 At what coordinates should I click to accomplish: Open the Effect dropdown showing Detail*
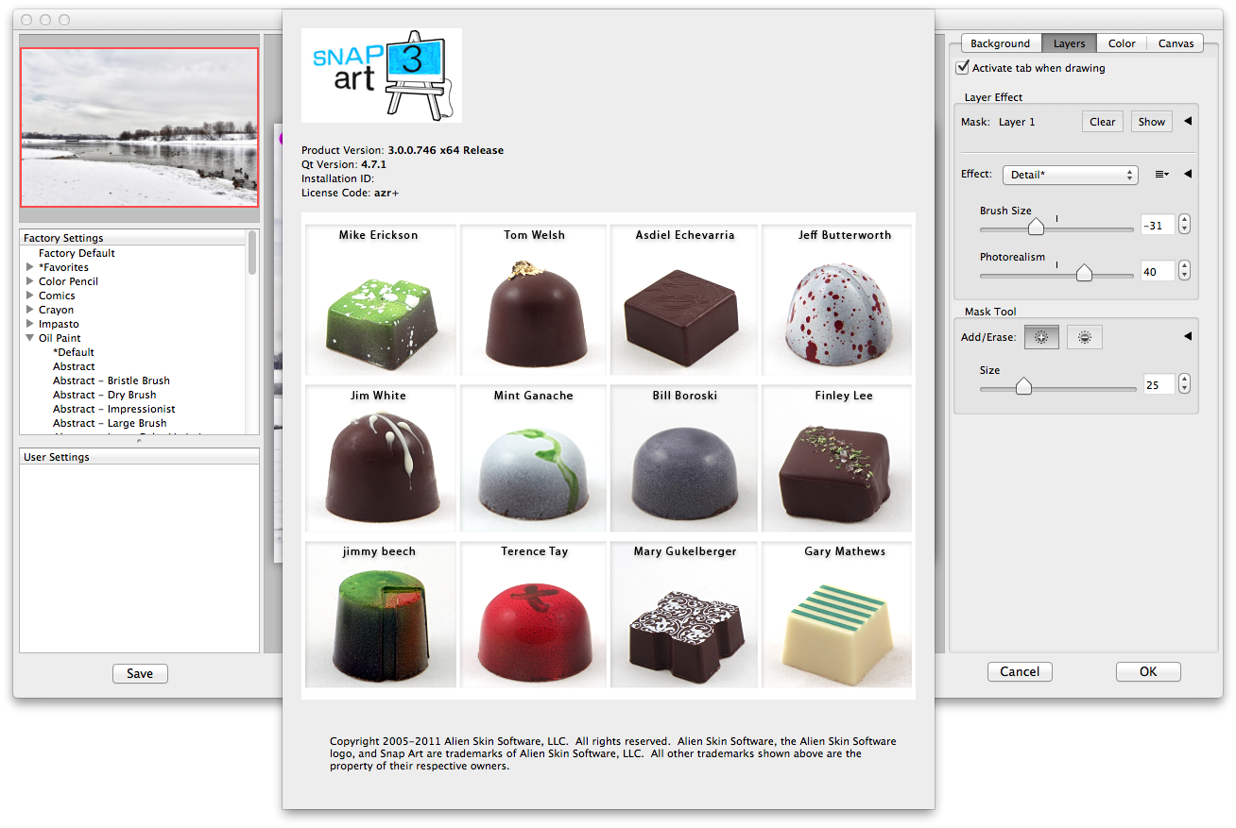[x=1070, y=175]
